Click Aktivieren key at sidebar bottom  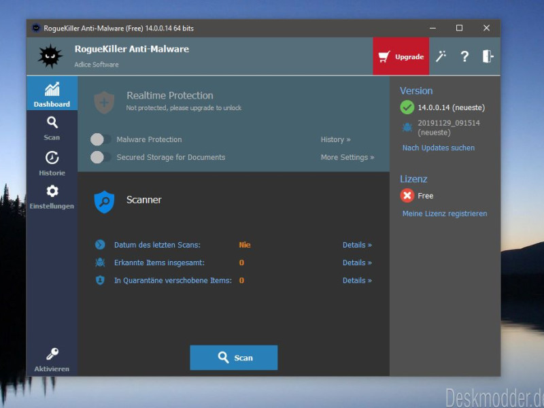(52, 360)
